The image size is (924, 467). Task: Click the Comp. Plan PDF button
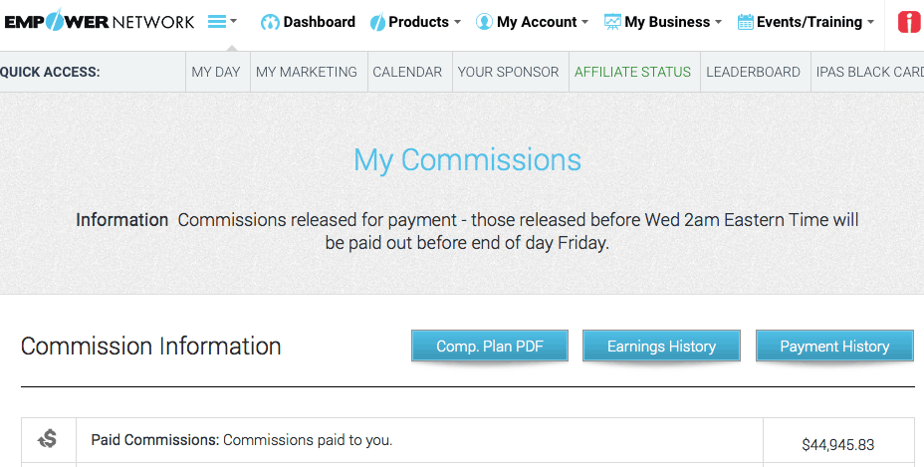(x=490, y=347)
